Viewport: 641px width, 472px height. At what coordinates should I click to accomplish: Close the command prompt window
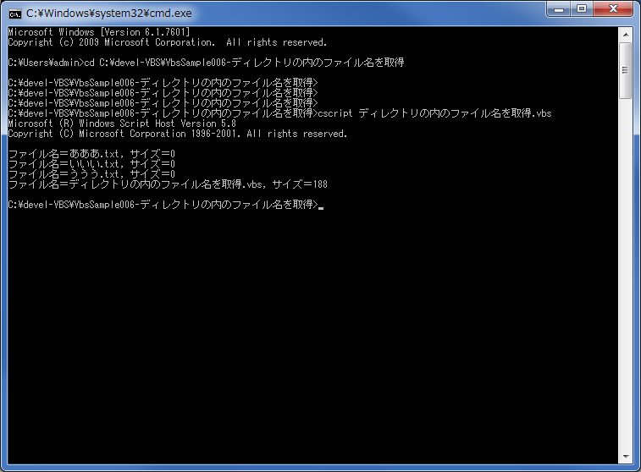pyautogui.click(x=613, y=9)
